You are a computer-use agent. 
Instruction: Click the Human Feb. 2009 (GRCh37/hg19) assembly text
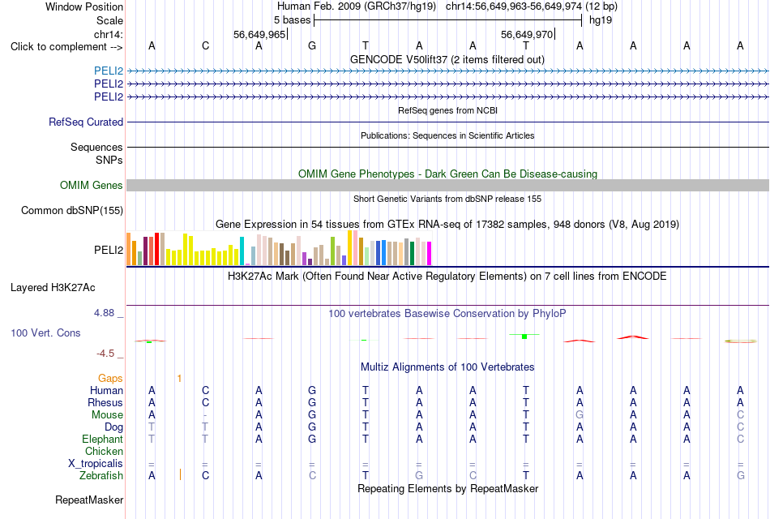357,6
